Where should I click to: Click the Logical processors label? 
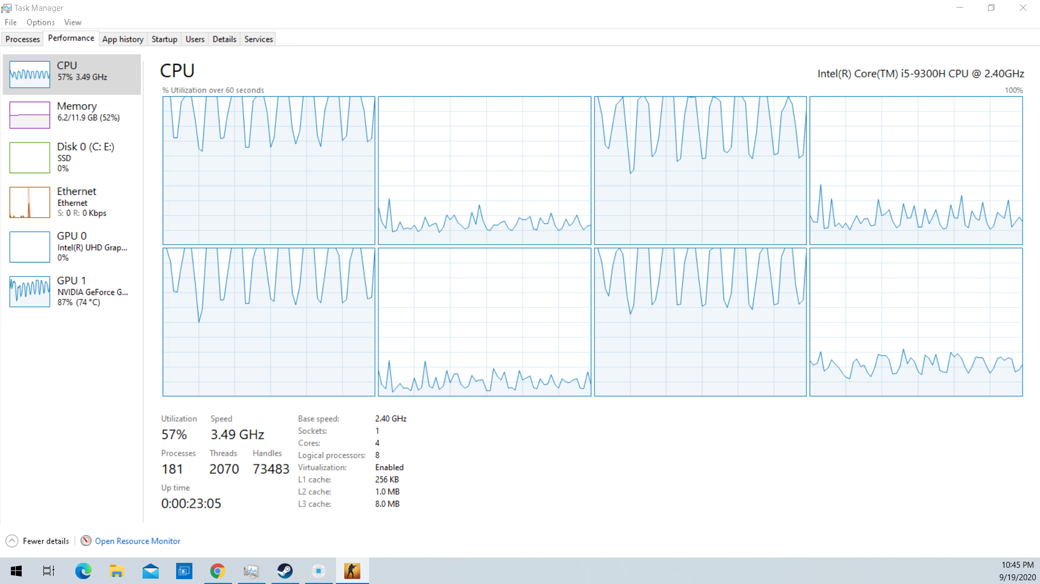pos(332,456)
